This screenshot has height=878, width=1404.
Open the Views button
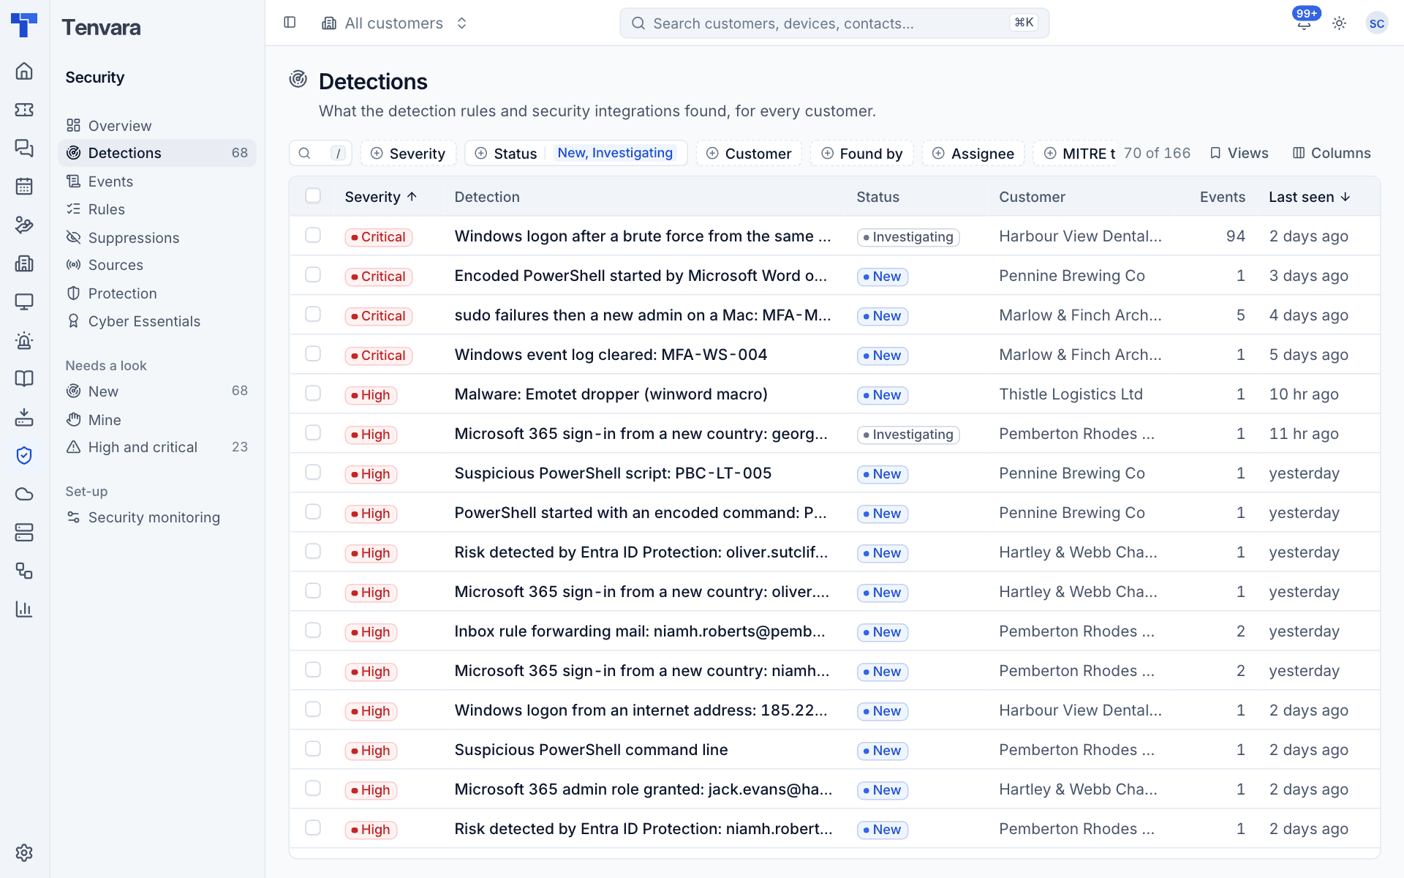tap(1239, 153)
